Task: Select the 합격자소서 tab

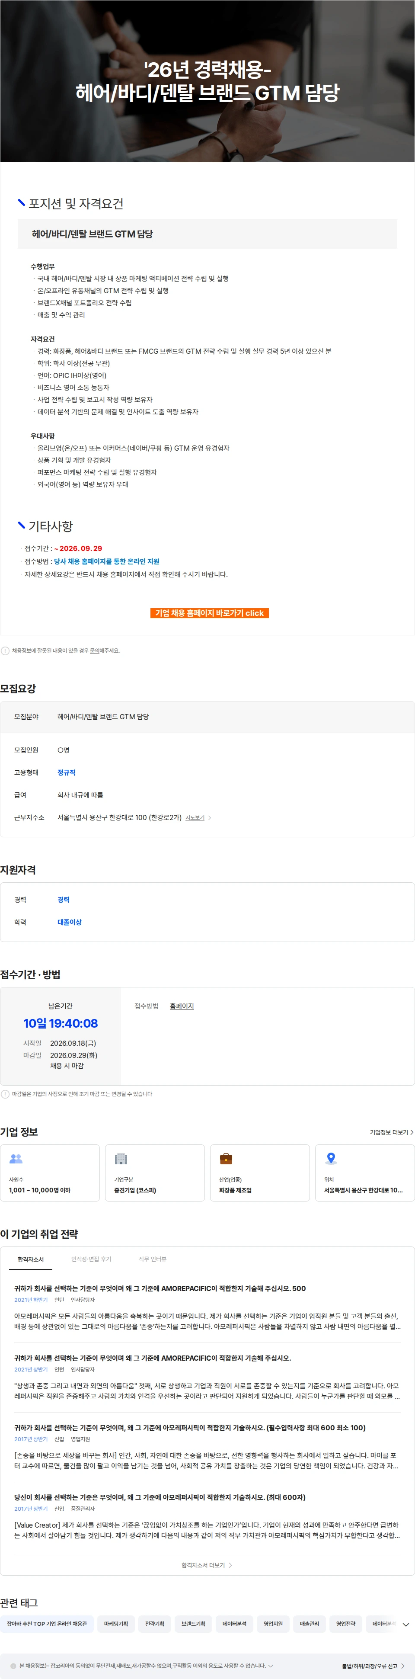Action: pos(31,1259)
